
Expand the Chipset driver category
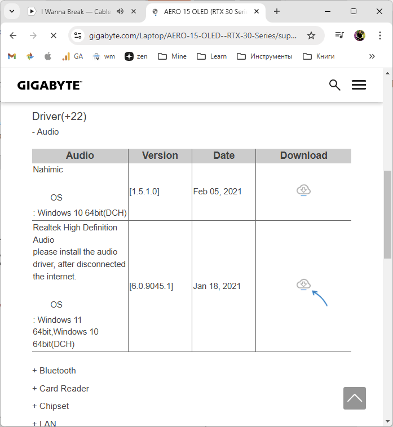click(50, 406)
